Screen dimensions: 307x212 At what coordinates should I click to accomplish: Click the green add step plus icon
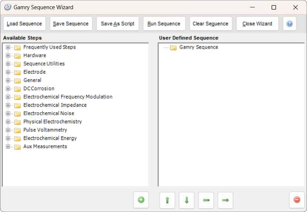141,200
